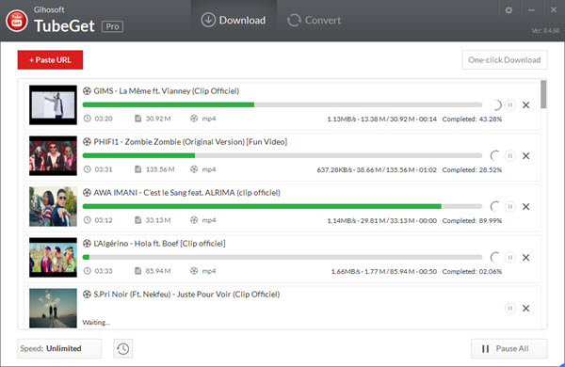The width and height of the screenshot is (565, 367).
Task: Open the S.Pri Noir video thumbnail
Action: pyautogui.click(x=53, y=308)
